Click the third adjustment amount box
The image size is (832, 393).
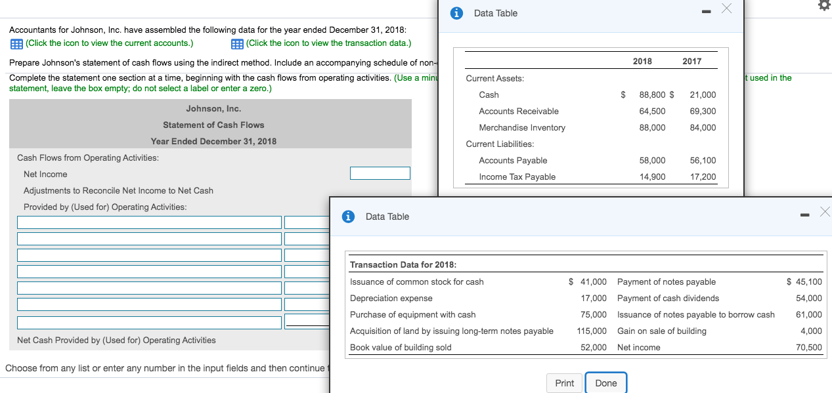[x=307, y=255]
